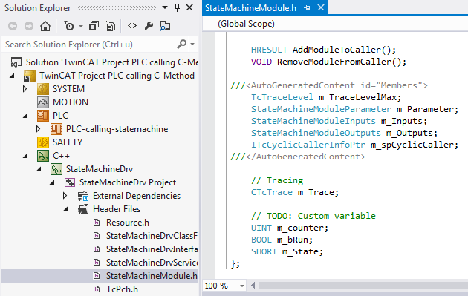Expand the External Dependencies node
Viewport: 468px width, 296px height.
pyautogui.click(x=65, y=196)
